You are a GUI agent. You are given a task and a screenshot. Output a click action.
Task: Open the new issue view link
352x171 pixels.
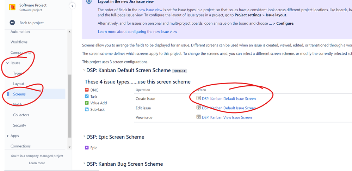tap(150, 10)
